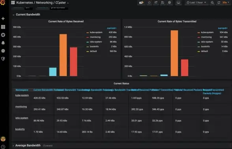232x149 pixels.
Task: Toggle bookinfo series in Transmitted legend
Action: pyautogui.click(x=205, y=47)
